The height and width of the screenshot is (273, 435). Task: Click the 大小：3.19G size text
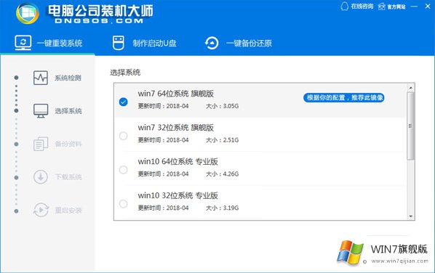(x=222, y=208)
